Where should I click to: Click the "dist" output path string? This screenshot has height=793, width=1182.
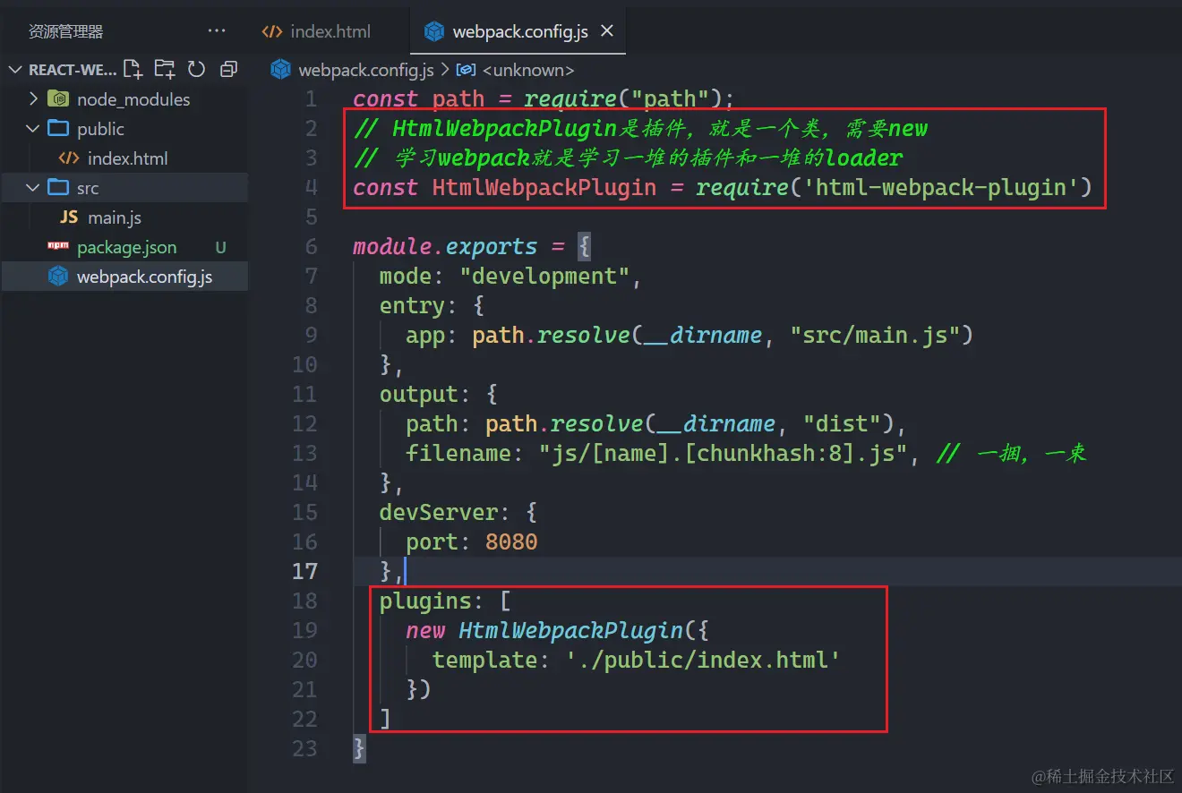click(x=842, y=423)
